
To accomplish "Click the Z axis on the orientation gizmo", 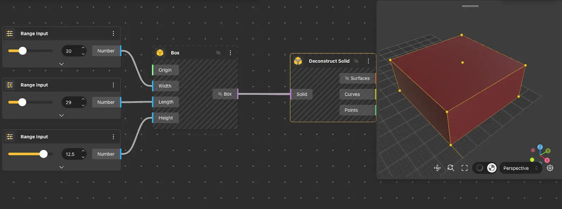I will pyautogui.click(x=540, y=147).
